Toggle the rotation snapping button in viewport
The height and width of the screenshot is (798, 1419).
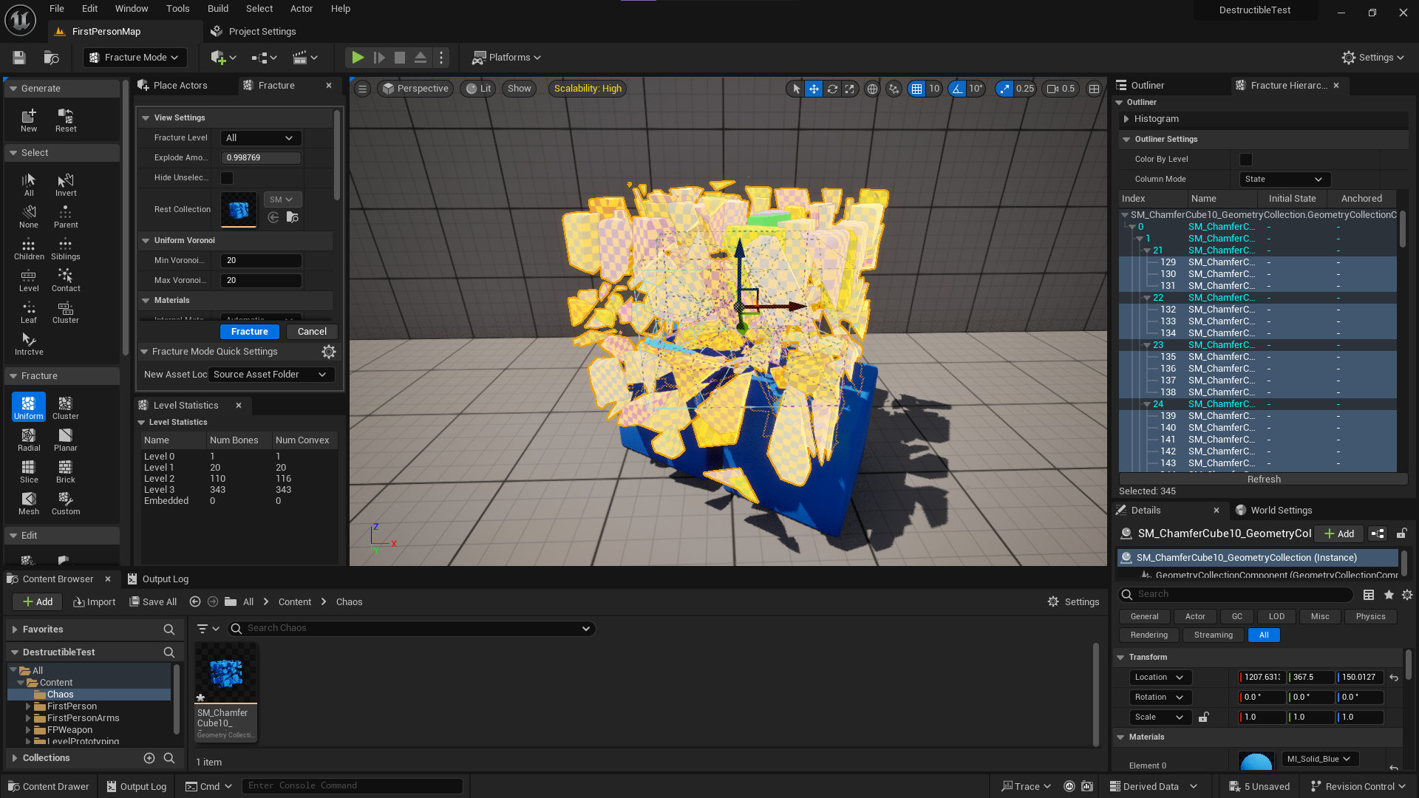pos(958,89)
